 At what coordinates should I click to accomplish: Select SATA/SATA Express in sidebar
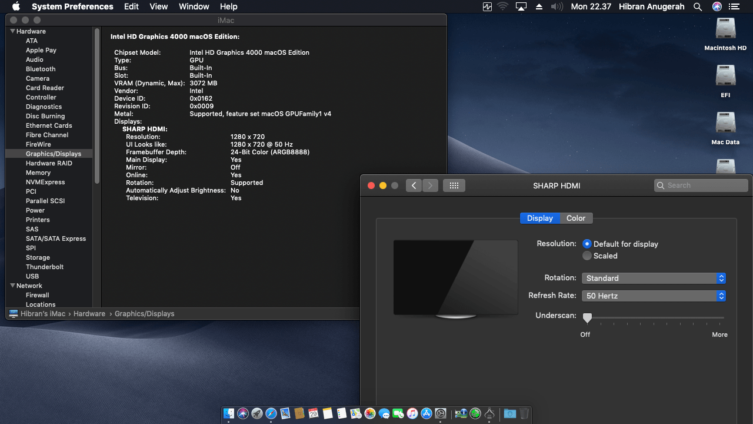(56, 238)
